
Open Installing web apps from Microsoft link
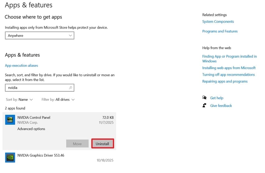pyautogui.click(x=229, y=68)
